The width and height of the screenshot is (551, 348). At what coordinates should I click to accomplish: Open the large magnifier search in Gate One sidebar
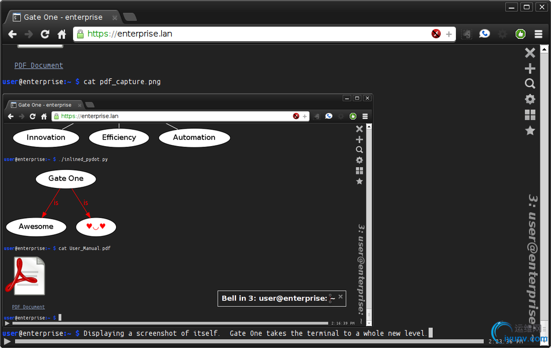coord(530,84)
